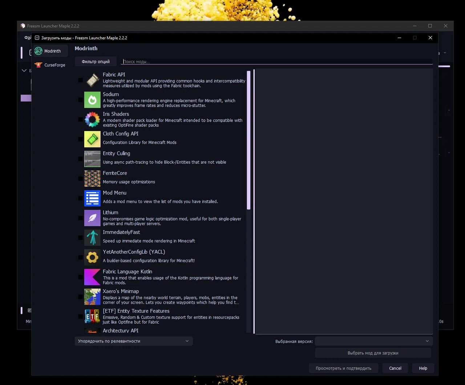Select the 'Sodium' mod title
The height and width of the screenshot is (385, 465).
[x=111, y=94]
